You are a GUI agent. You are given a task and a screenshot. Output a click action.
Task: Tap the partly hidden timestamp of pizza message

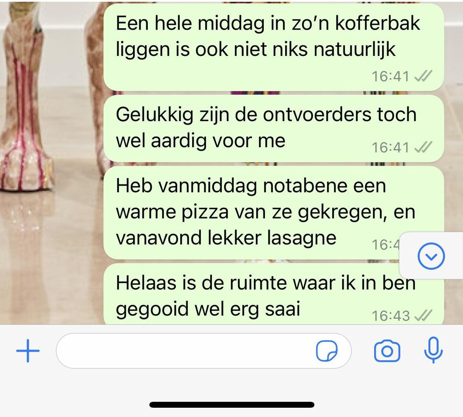(x=385, y=244)
